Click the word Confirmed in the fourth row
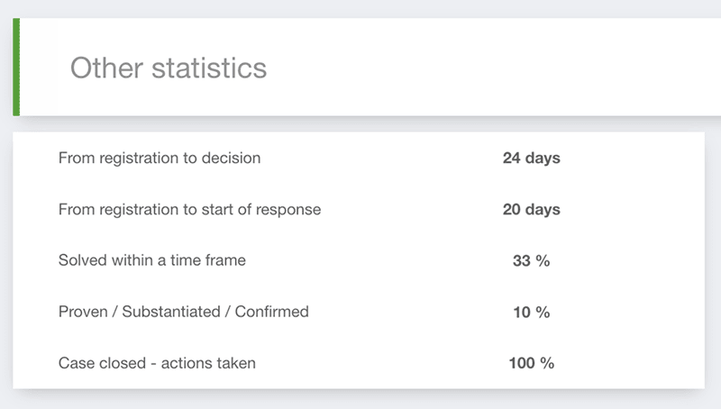721x409 pixels. pos(272,312)
